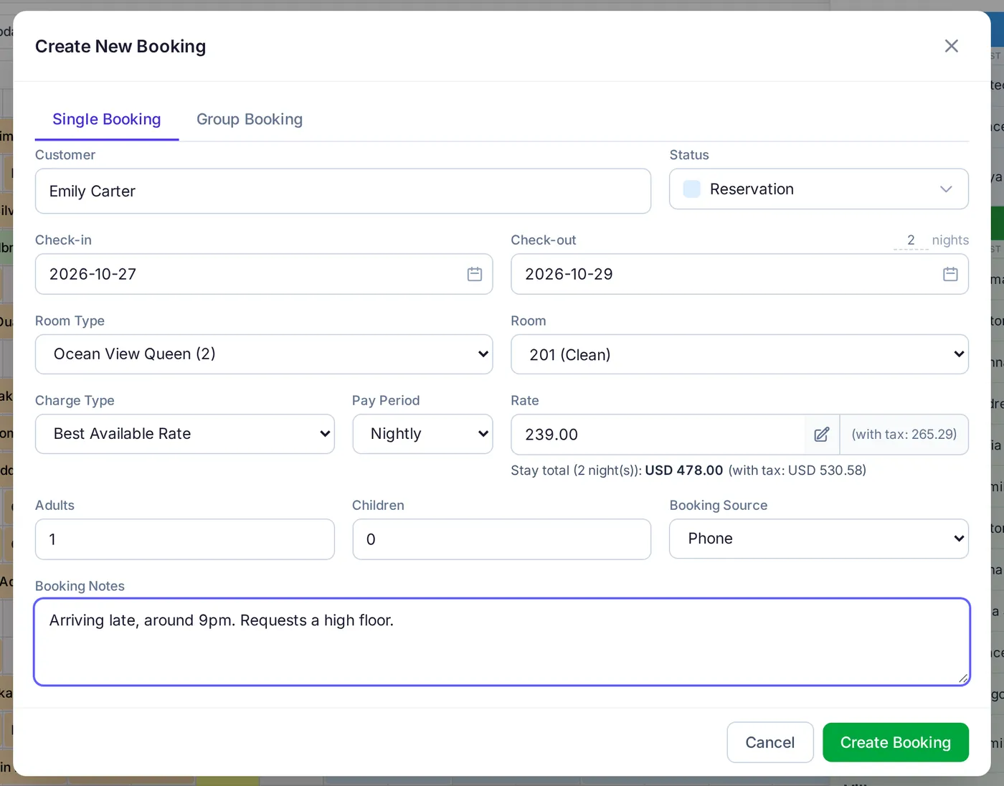
Task: Switch to the Group Booking tab
Action: (x=250, y=119)
